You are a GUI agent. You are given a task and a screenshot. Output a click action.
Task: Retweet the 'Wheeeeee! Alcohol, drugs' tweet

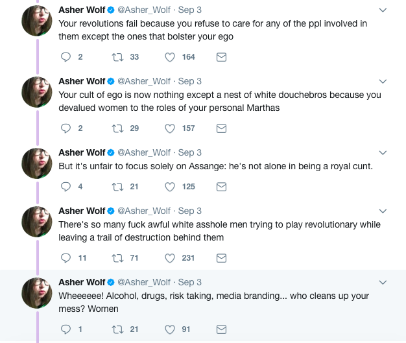[117, 329]
